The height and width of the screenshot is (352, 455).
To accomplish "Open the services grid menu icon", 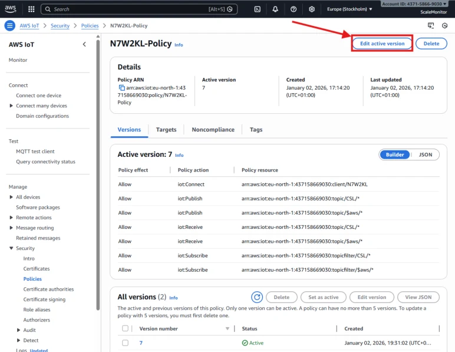I will [x=31, y=9].
